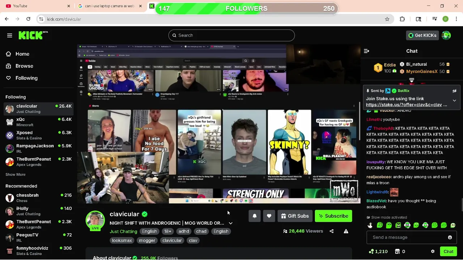
Task: Select the adhd tag
Action: (184, 231)
